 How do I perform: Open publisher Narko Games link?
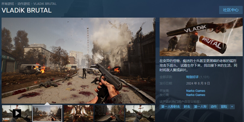[196, 95]
